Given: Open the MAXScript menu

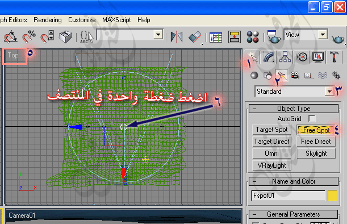Looking at the screenshot, I should click(116, 20).
